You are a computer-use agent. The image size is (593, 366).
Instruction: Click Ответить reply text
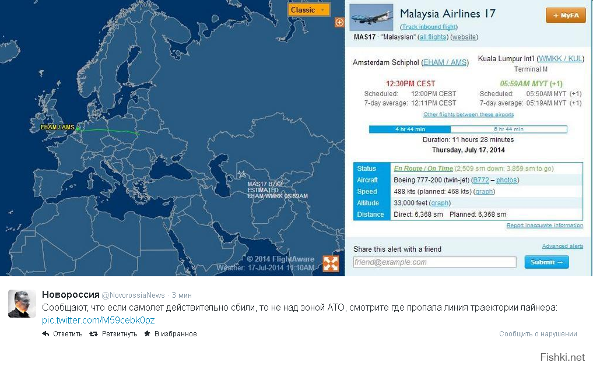point(68,334)
